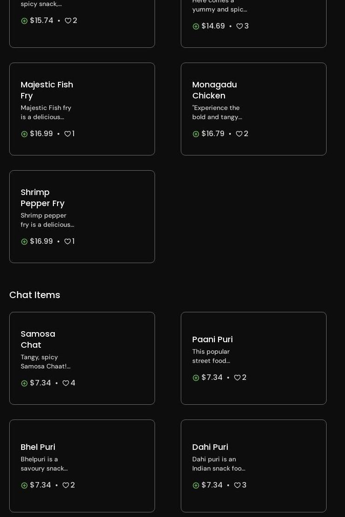Like the Shrimp Pepper Fry dish
The image size is (345, 517).
(68, 241)
